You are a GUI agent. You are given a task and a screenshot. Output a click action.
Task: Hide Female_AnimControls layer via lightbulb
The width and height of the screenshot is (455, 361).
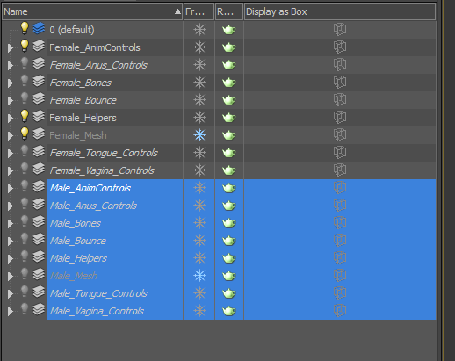(x=25, y=46)
